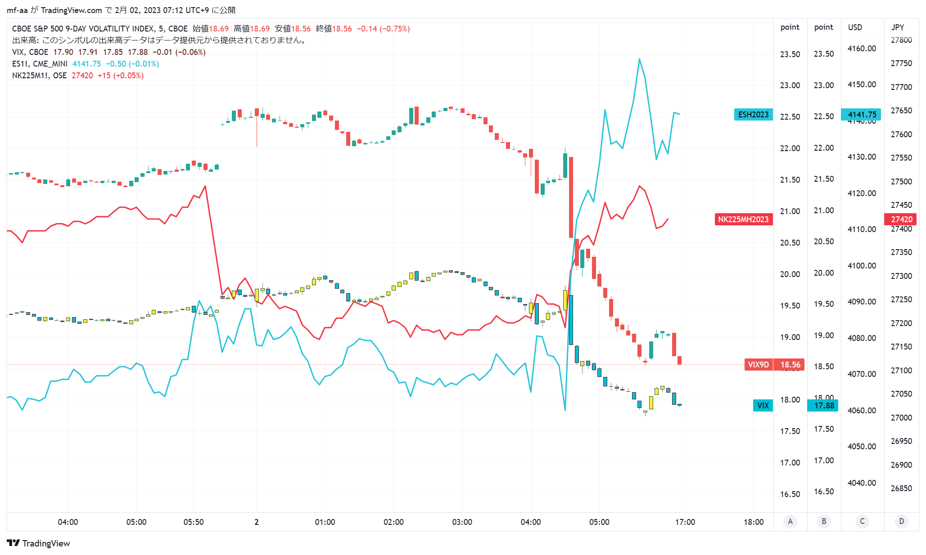Screen dimensions: 926x555
Task: Click the 17:00 time axis marker
Action: coord(685,522)
